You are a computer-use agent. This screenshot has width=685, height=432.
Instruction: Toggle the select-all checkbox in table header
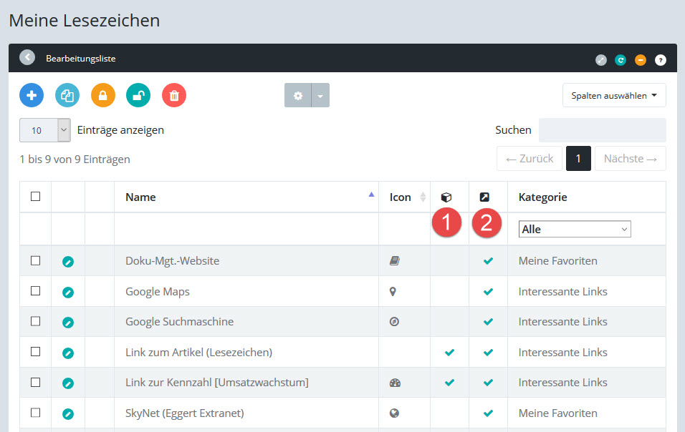36,197
